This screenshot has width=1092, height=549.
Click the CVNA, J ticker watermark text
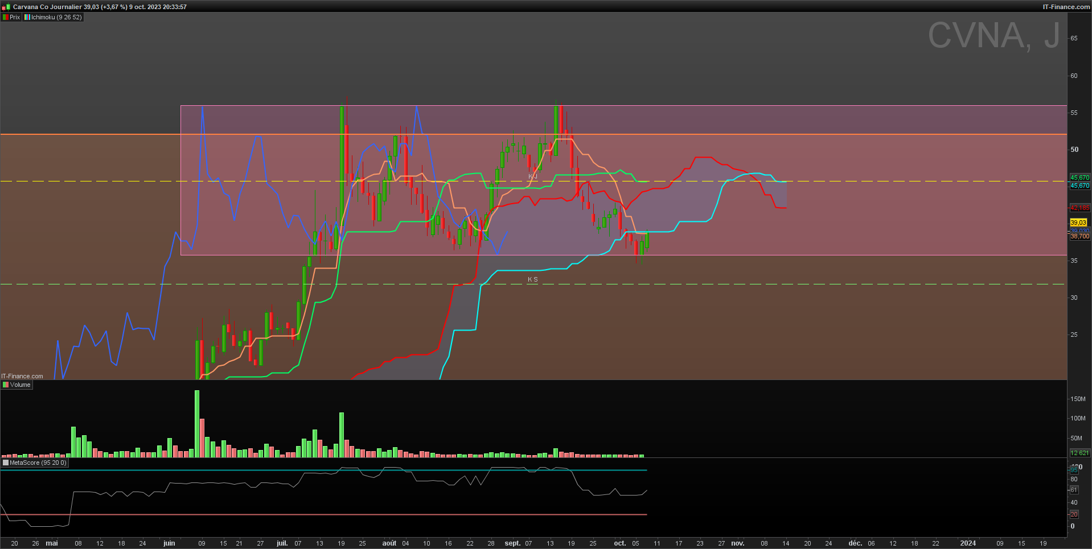click(994, 35)
